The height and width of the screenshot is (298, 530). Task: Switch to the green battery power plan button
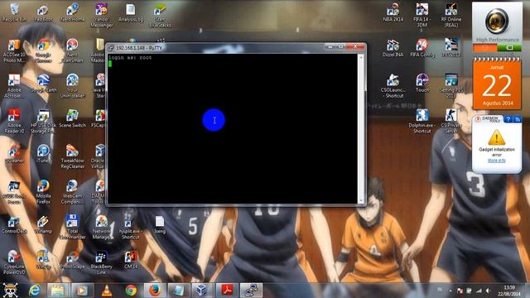tap(509, 48)
